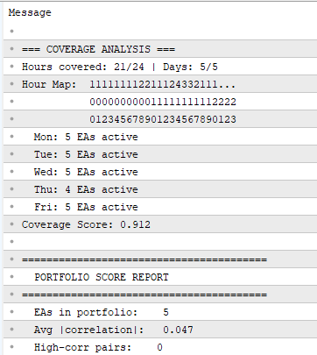
Task: Select the '012345678901234567890123' log row
Action: (x=160, y=119)
